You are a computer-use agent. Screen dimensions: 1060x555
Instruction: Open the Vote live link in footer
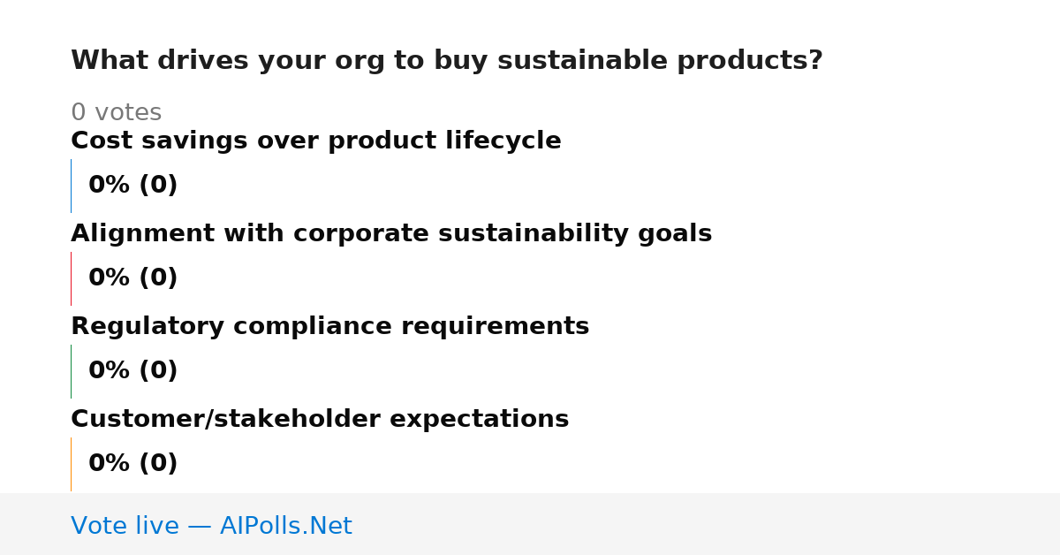211,526
